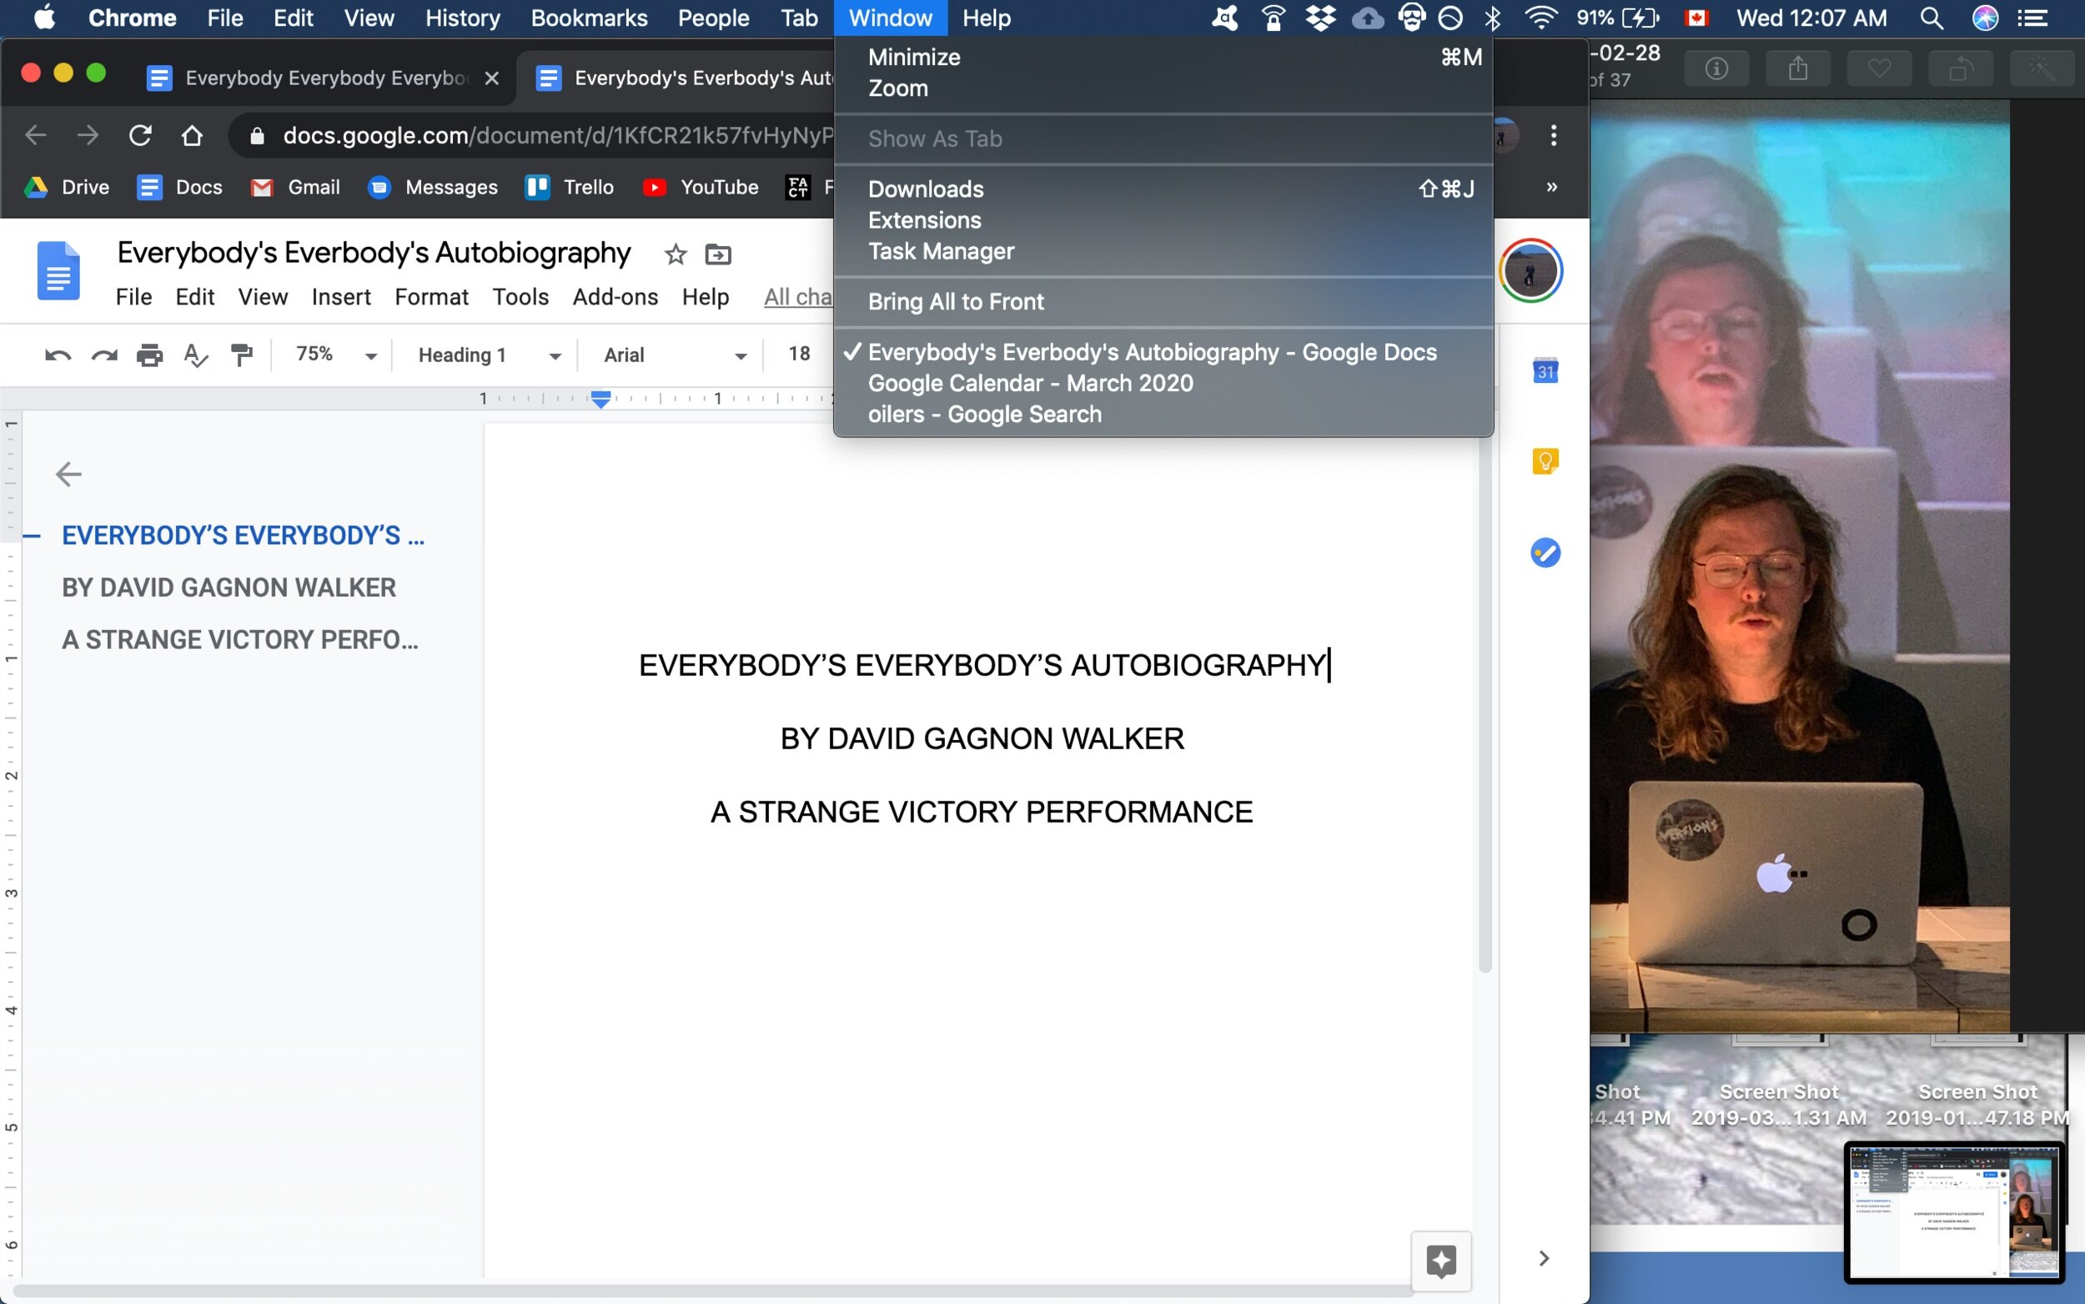Click Chrome back navigation arrow
2085x1304 pixels.
click(35, 135)
